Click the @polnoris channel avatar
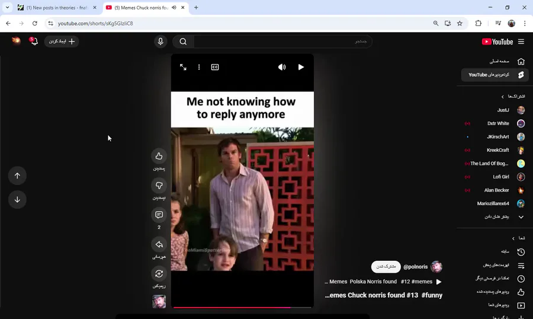533x319 pixels. pyautogui.click(x=436, y=267)
